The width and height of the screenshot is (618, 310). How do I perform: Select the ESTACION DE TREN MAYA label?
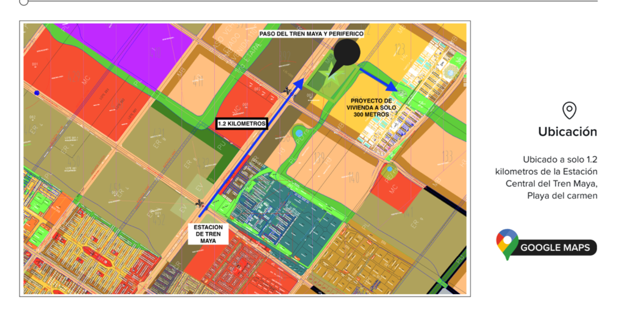pos(208,234)
